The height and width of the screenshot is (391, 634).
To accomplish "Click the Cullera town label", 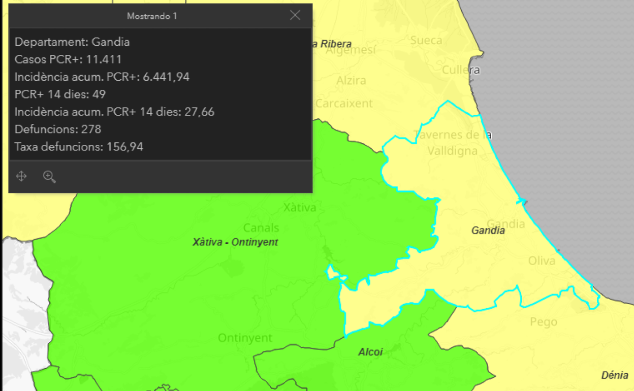I will 460,70.
